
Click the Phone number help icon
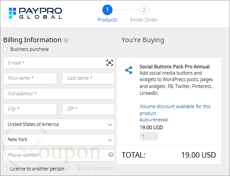click(x=111, y=155)
